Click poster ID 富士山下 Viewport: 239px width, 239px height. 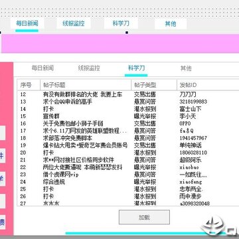point(191,109)
